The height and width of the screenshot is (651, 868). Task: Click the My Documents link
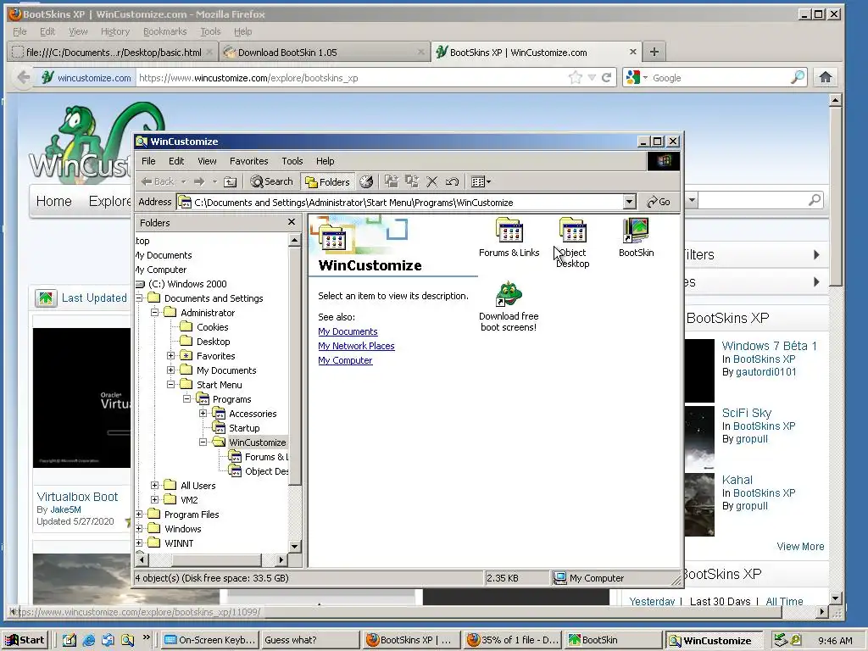click(x=348, y=331)
